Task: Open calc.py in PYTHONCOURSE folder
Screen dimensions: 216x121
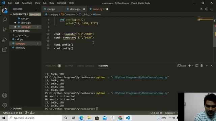Action: (x=19, y=39)
